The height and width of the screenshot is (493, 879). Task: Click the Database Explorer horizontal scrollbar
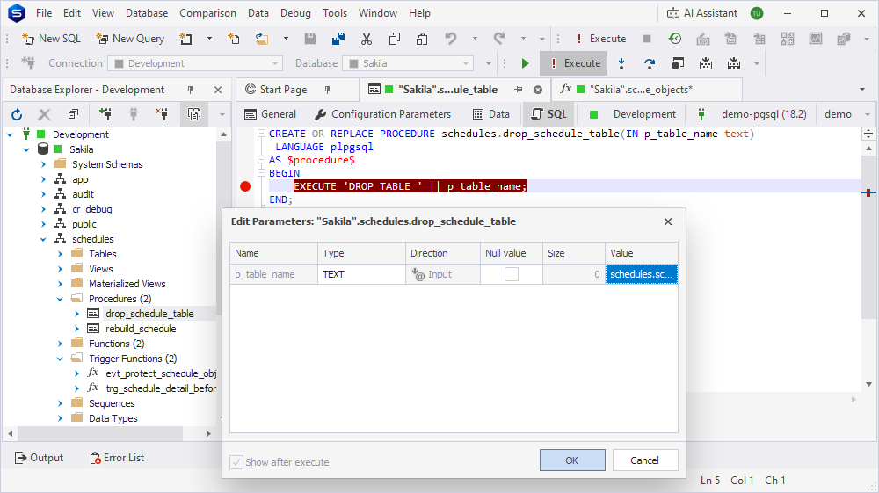100,433
